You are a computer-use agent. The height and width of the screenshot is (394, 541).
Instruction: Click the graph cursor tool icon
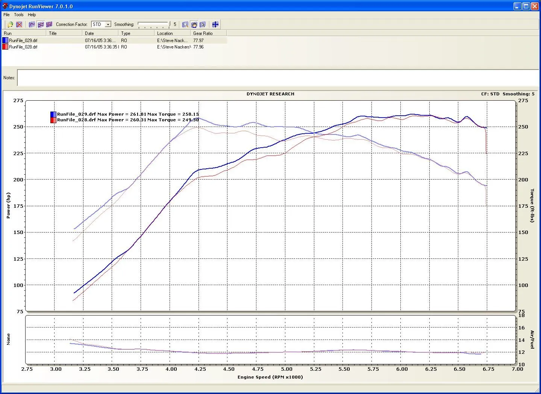203,24
